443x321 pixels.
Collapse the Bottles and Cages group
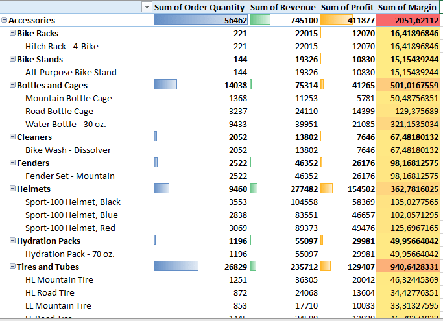[x=12, y=85]
